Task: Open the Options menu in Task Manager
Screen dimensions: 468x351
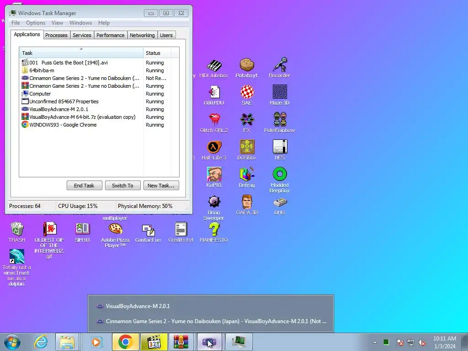Action: pos(36,23)
